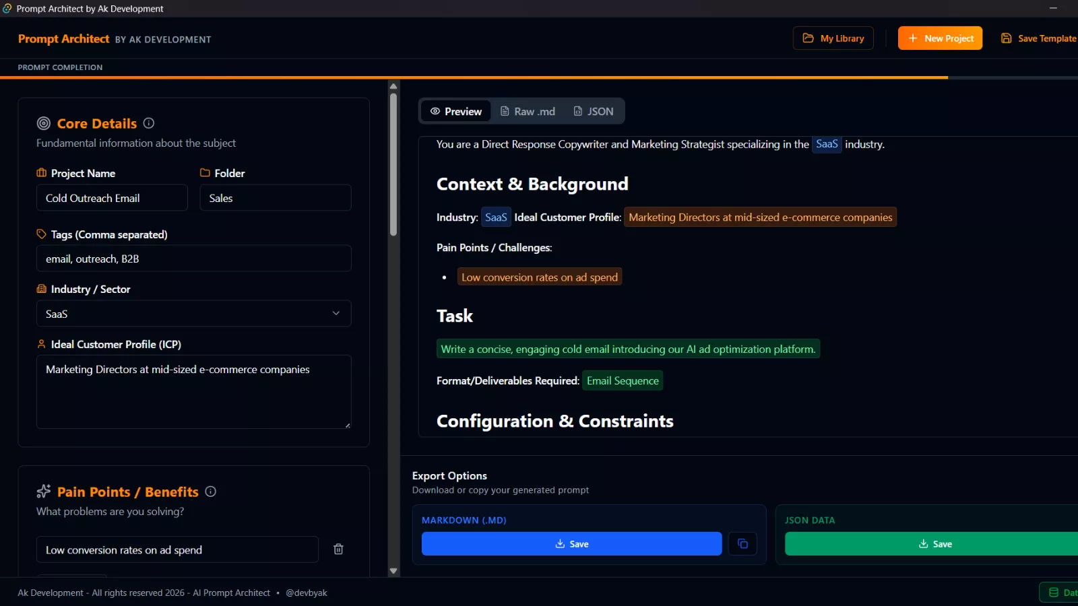Click the Task heading in preview

pos(455,316)
